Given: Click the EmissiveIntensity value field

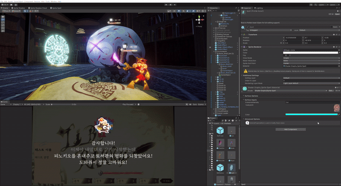Looking at the screenshot, I should click(312, 102).
